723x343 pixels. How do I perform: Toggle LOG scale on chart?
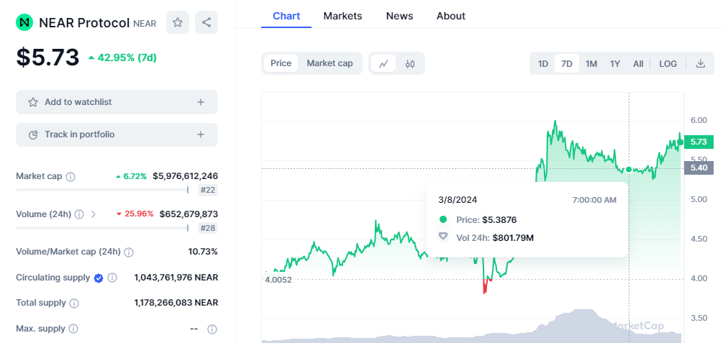click(668, 63)
